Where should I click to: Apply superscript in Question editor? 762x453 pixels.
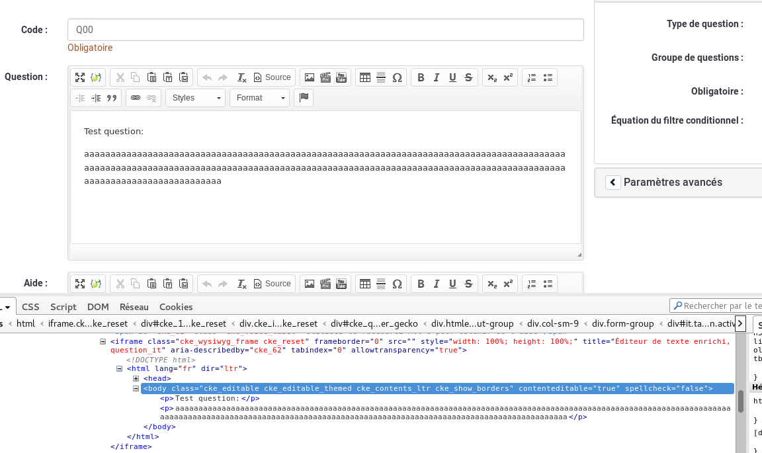tap(508, 77)
